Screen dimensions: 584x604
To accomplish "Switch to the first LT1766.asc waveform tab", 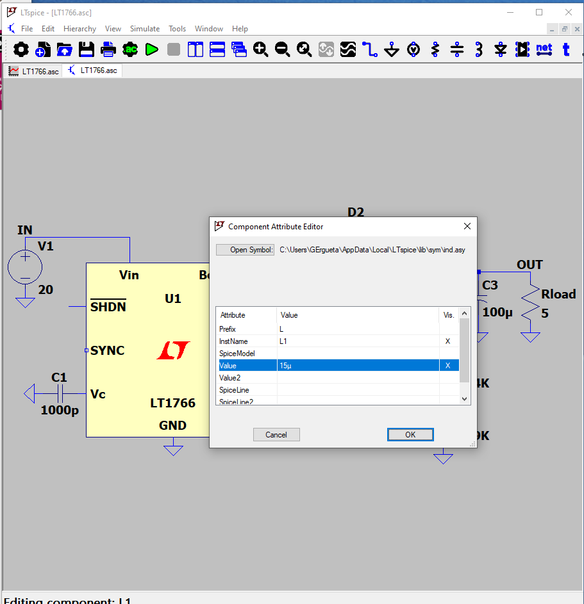I will click(33, 71).
